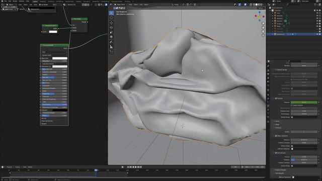Open the File menu
The height and width of the screenshot is (181, 322).
(6, 1)
